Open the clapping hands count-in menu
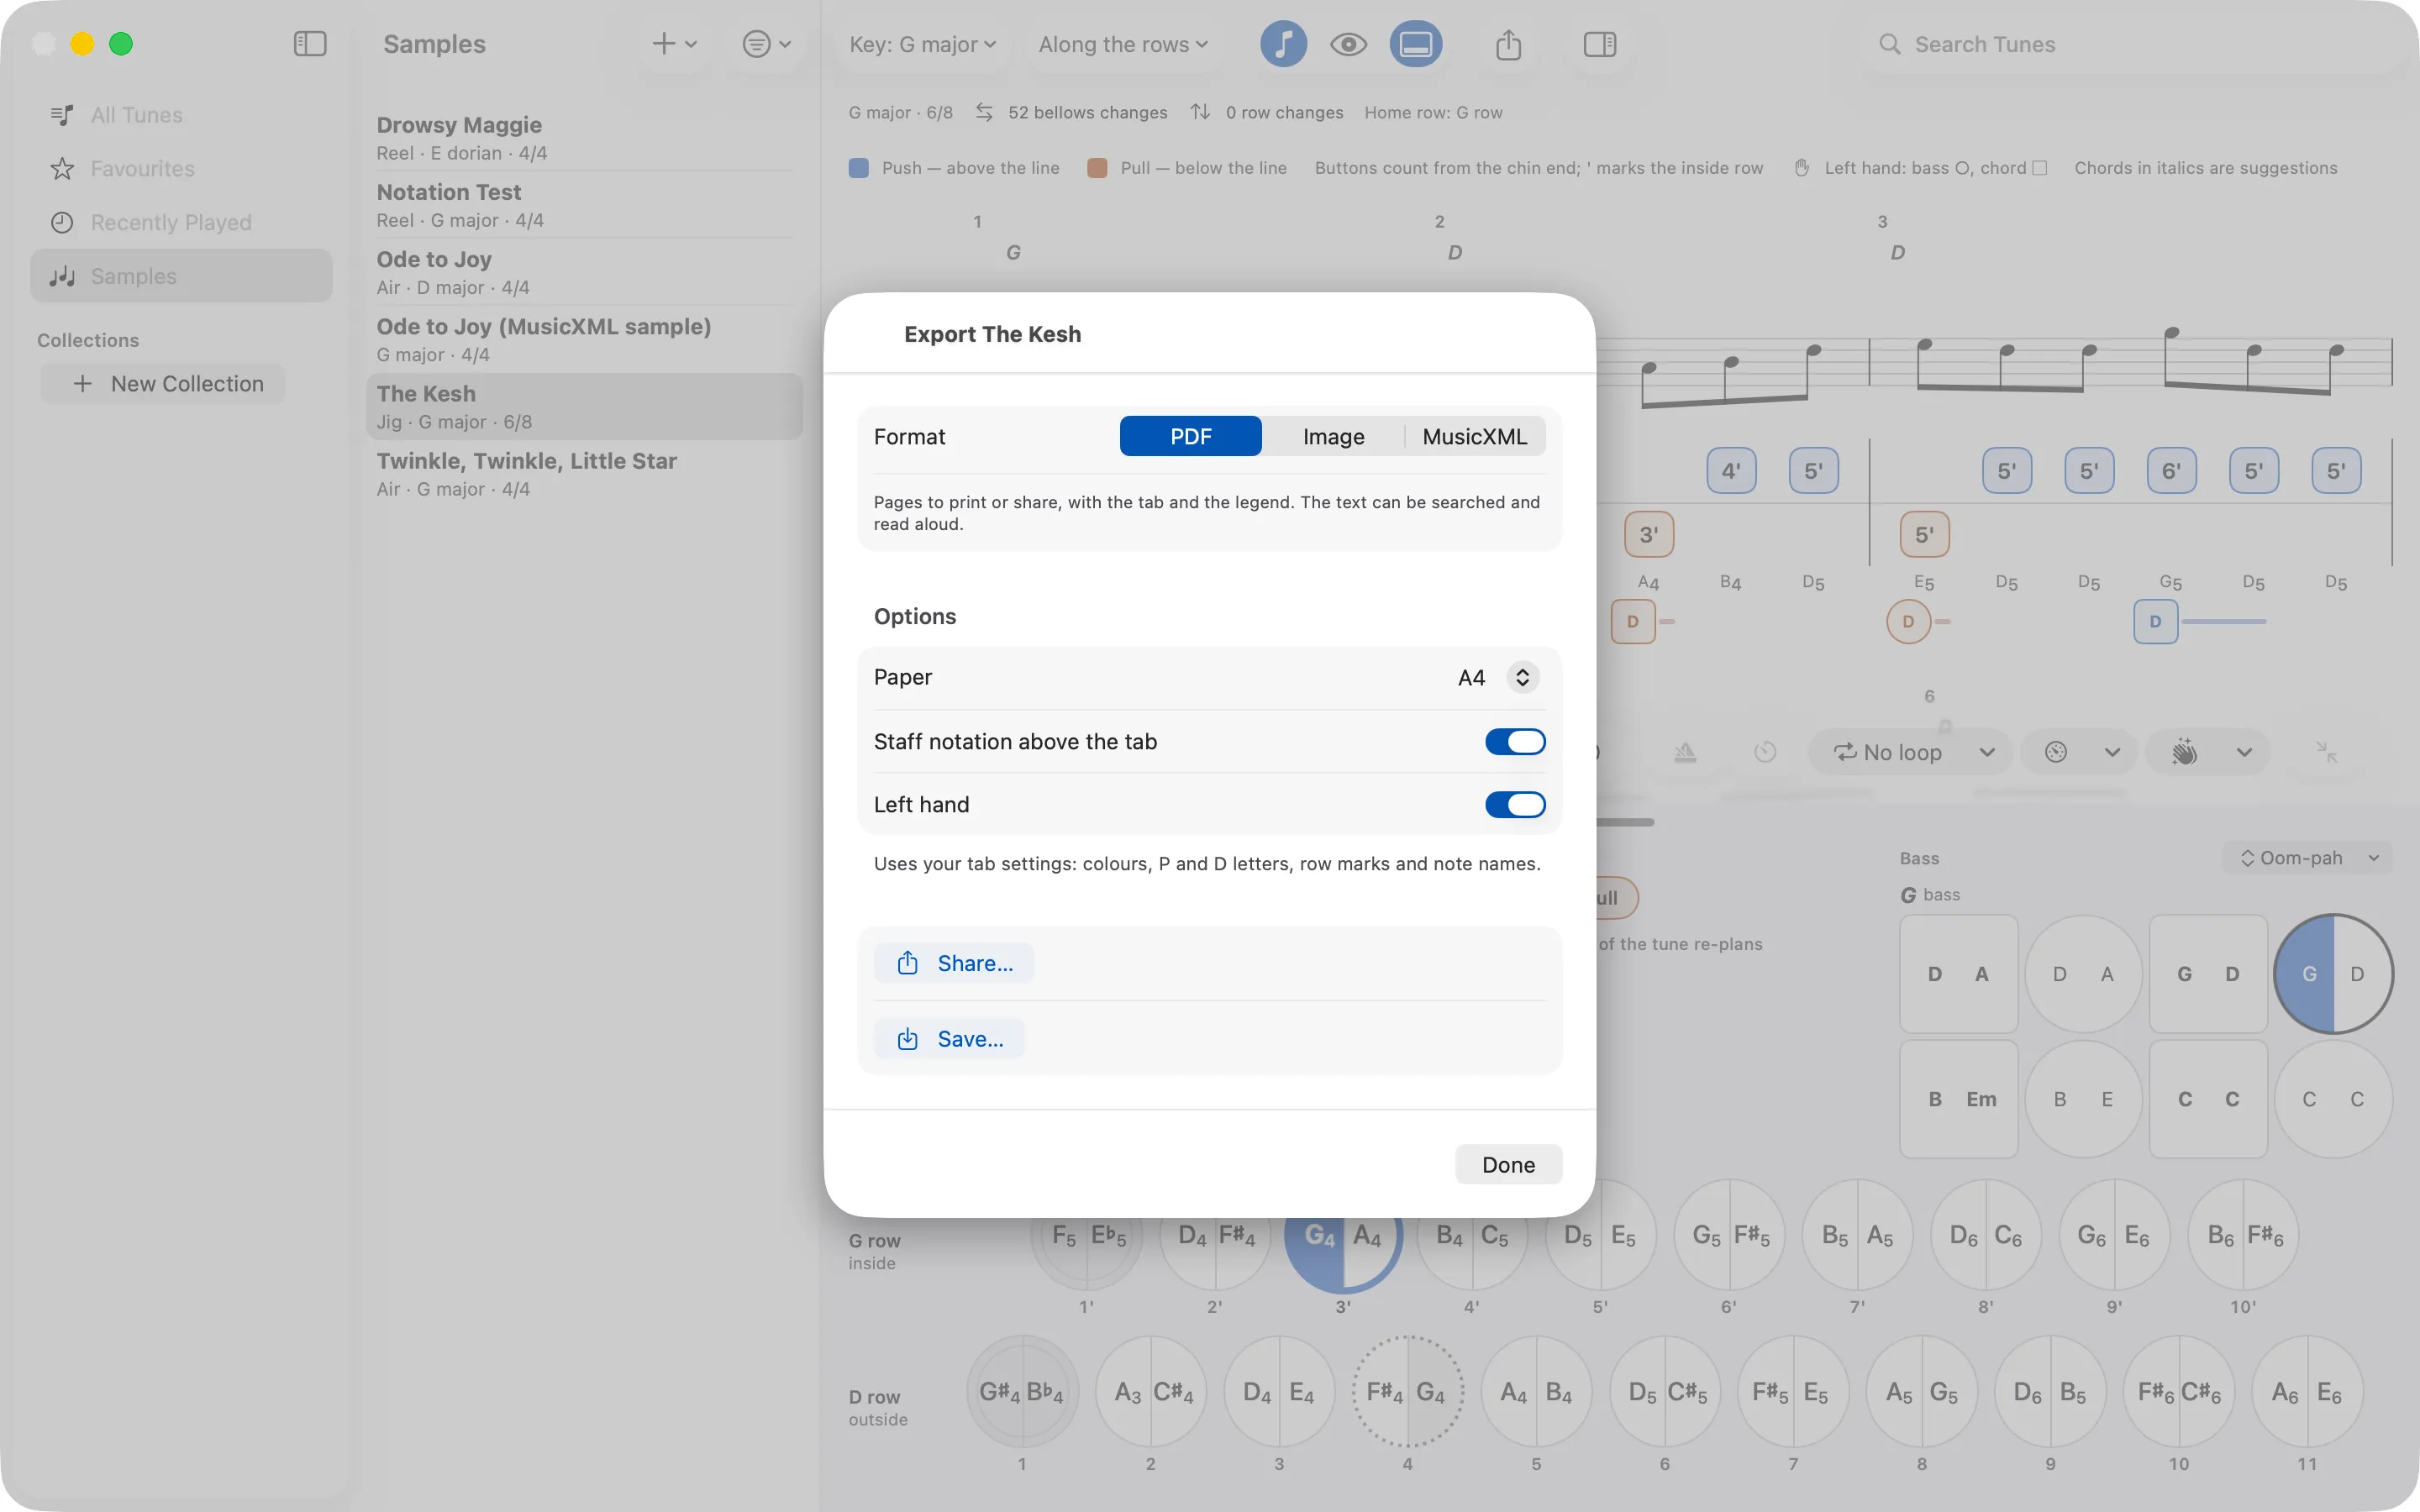Viewport: 2420px width, 1512px height. tap(2208, 752)
